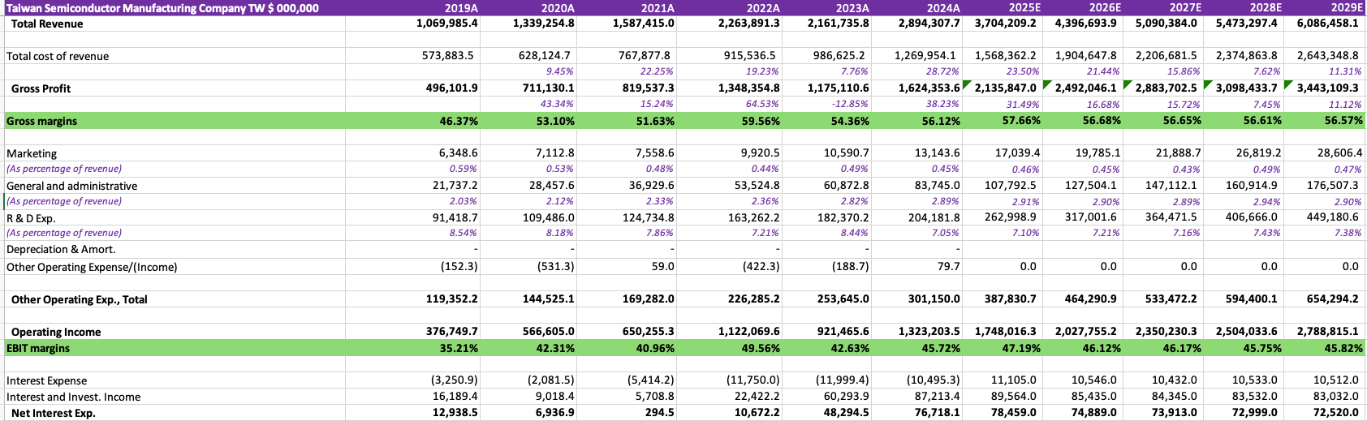Image resolution: width=1367 pixels, height=421 pixels.
Task: Click Depreciation & Amort. row label
Action: [61, 249]
